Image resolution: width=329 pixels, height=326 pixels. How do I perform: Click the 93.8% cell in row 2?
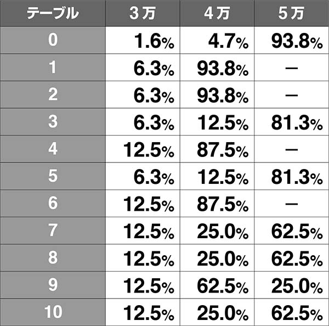tap(223, 95)
